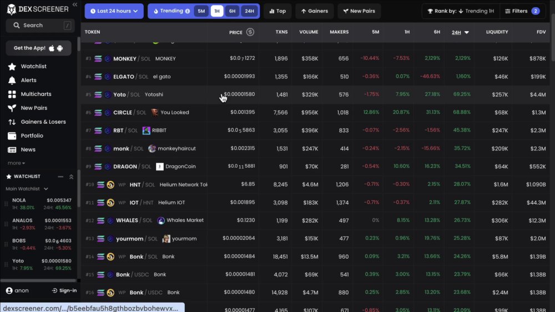The width and height of the screenshot is (555, 312).
Task: Click the CIRCLE row price $0.001395
Action: [243, 112]
